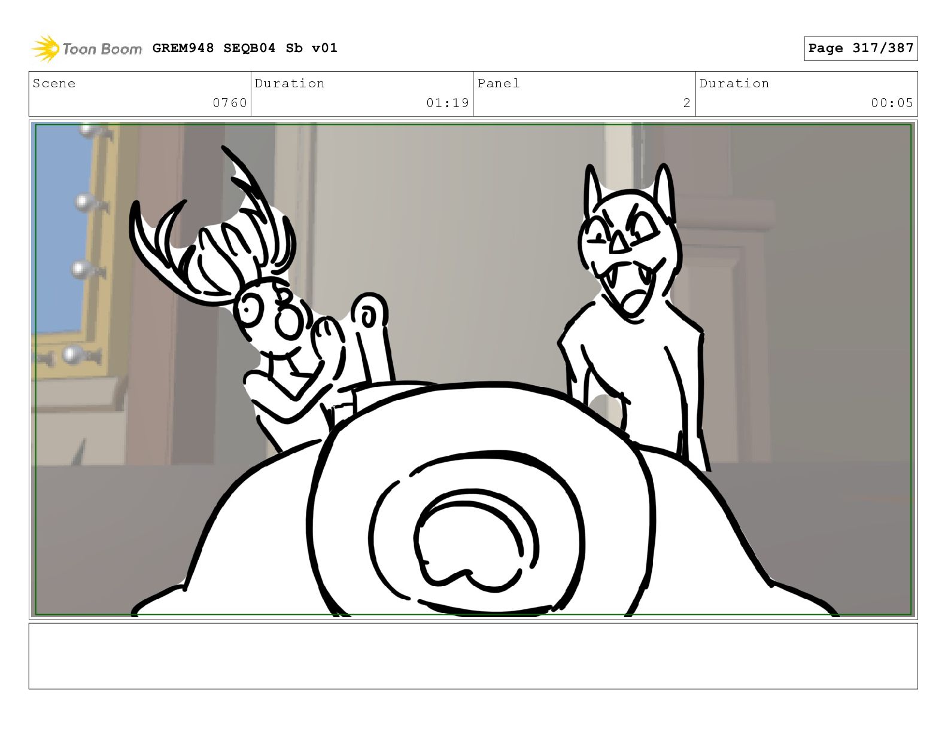Screen dimensions: 948x732
Task: Click the panel number 2
Action: (x=687, y=103)
